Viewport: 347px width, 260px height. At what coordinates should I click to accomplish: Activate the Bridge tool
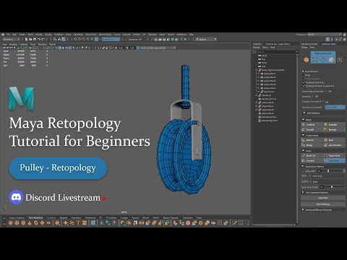[x=312, y=145]
